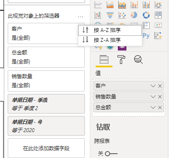This screenshot has height=158, width=169.
Task: Remove 销售数量 from the values well
Action: pyautogui.click(x=160, y=97)
